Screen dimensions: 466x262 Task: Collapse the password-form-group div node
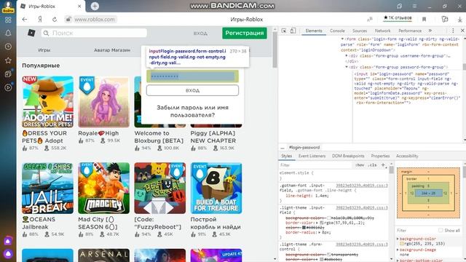(347, 67)
